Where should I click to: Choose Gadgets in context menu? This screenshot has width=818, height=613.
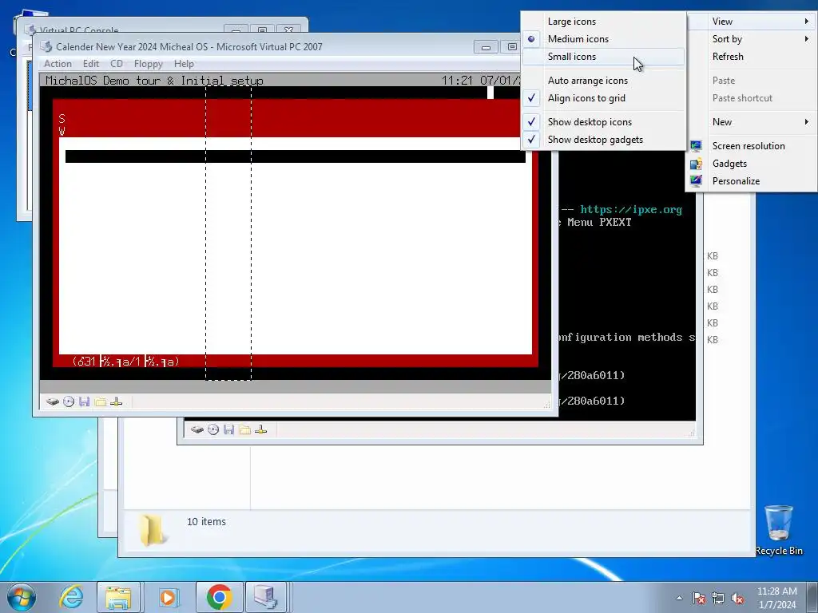coord(751,164)
